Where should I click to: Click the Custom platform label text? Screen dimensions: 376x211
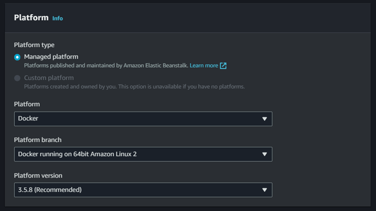pyautogui.click(x=49, y=78)
